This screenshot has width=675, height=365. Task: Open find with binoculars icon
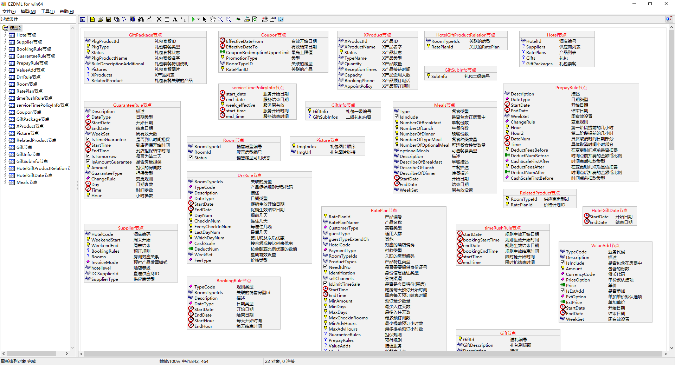tap(141, 19)
